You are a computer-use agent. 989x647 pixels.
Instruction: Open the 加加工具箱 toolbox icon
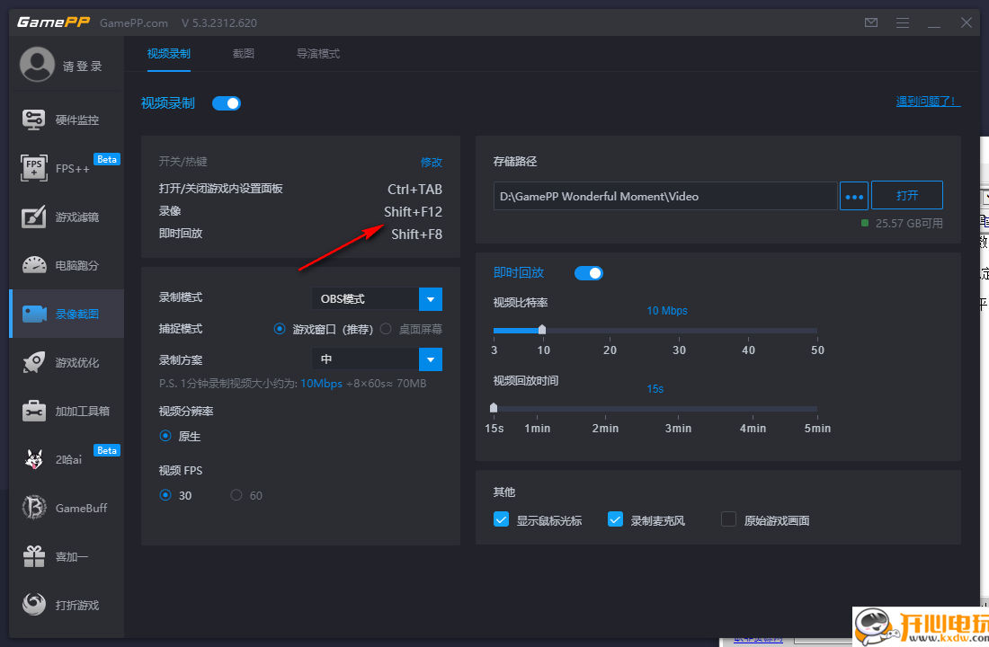(x=33, y=412)
